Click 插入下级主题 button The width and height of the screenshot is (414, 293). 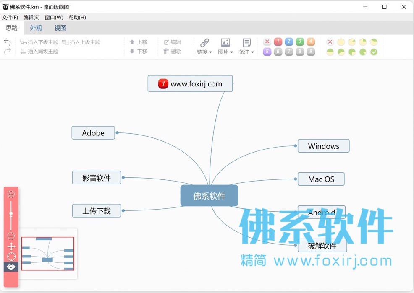point(39,42)
